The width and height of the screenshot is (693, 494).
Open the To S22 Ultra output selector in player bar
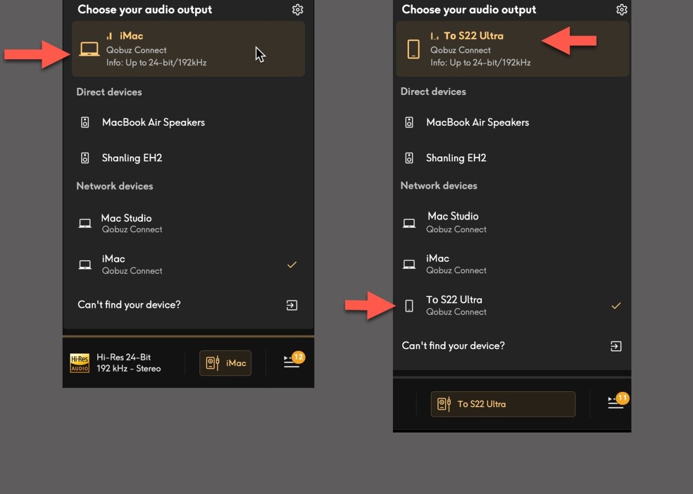pos(502,404)
